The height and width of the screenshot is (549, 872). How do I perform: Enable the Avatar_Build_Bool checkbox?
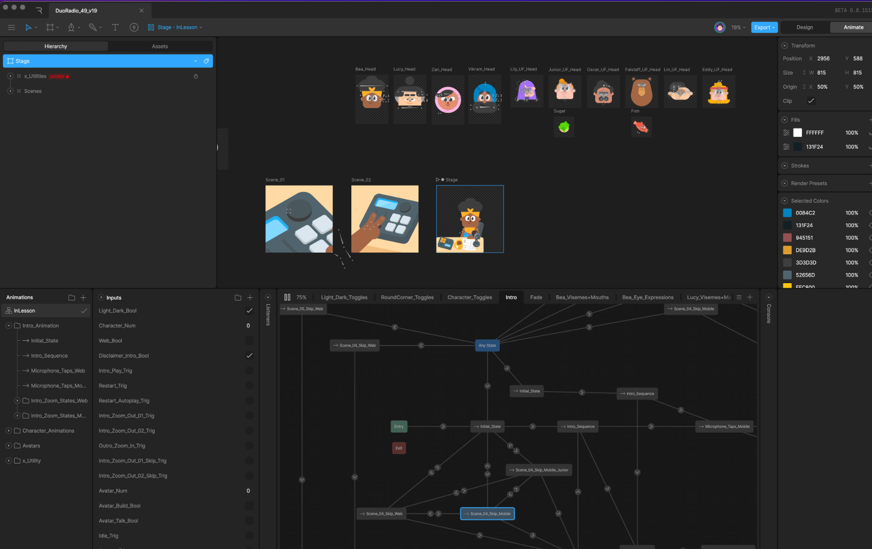coord(250,506)
